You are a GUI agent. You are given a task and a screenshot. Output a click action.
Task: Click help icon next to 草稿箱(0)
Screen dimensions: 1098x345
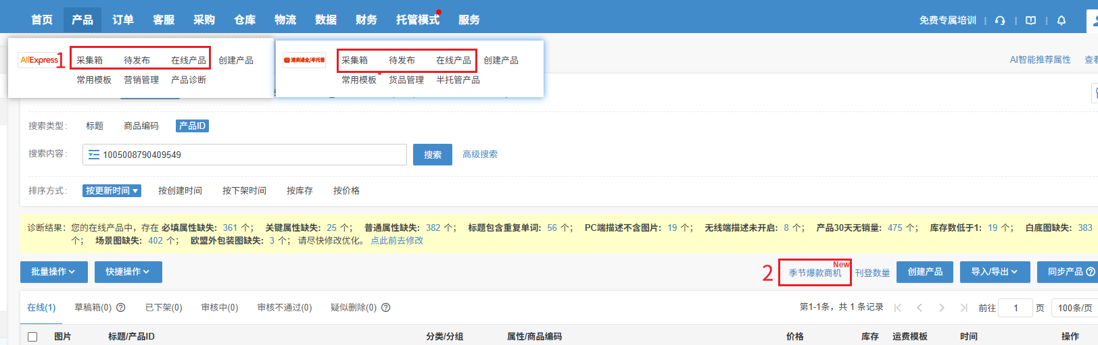121,308
